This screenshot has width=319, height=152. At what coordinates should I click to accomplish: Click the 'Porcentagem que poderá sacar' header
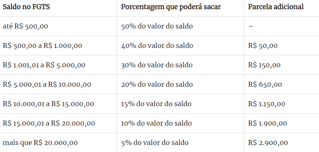click(171, 7)
